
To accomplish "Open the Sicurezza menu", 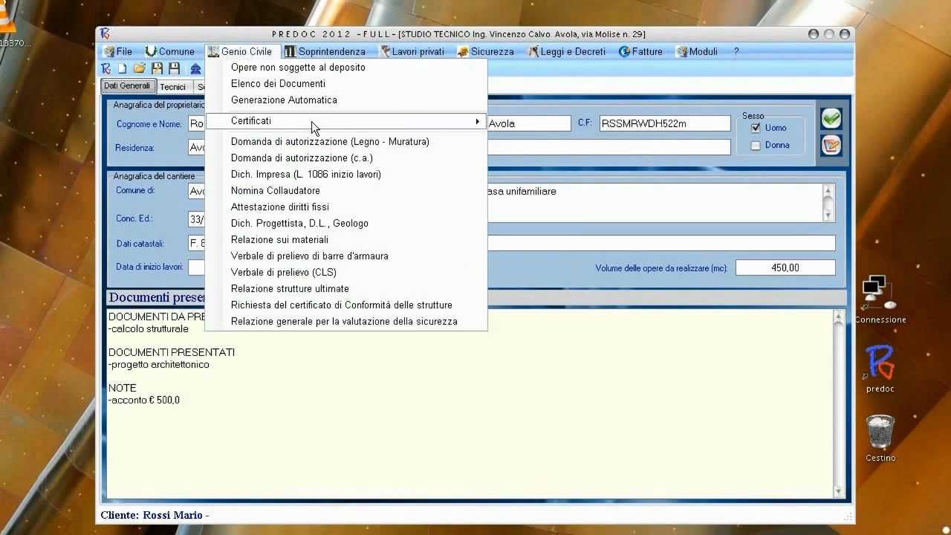I will pyautogui.click(x=485, y=51).
